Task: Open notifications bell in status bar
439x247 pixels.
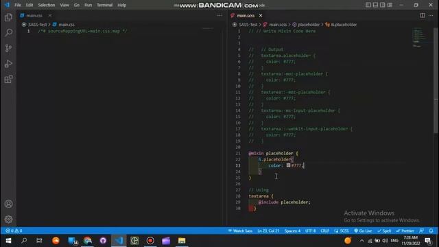Action: point(431,231)
